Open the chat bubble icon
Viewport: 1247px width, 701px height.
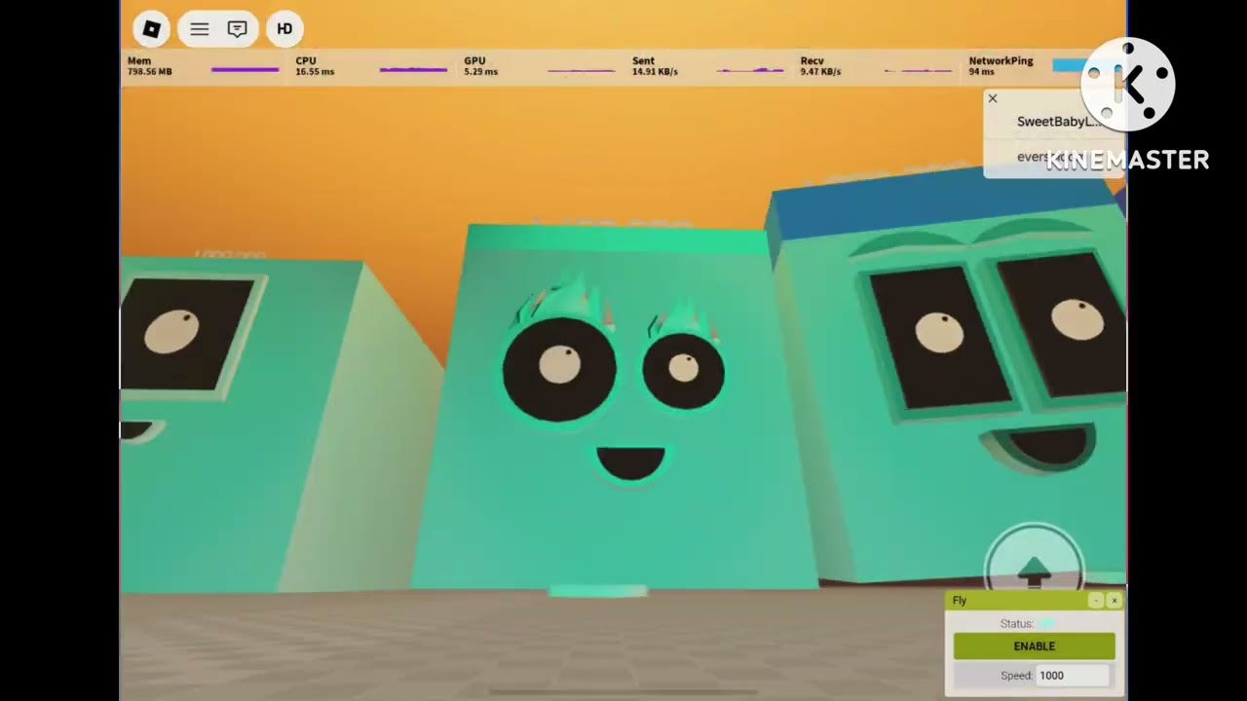click(x=237, y=29)
